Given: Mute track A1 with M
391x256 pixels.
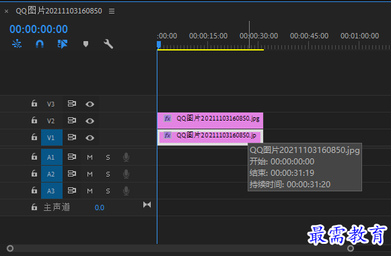Looking at the screenshot, I should tap(90, 157).
